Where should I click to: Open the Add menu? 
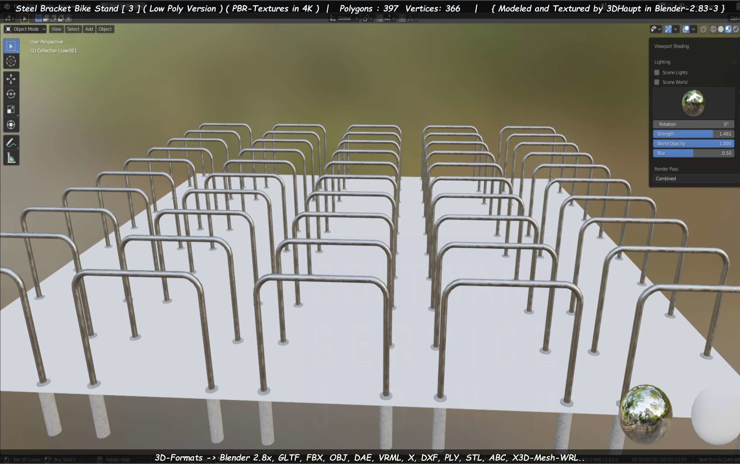[x=89, y=29]
